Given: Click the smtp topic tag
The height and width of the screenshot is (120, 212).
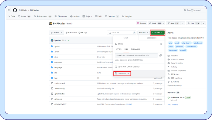Looking at the screenshot, I should click(171, 47).
